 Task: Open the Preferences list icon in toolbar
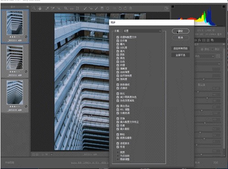point(115,8)
